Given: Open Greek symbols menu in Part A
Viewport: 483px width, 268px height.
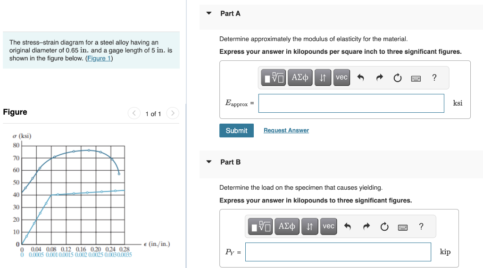Looking at the screenshot, I should tap(300, 77).
